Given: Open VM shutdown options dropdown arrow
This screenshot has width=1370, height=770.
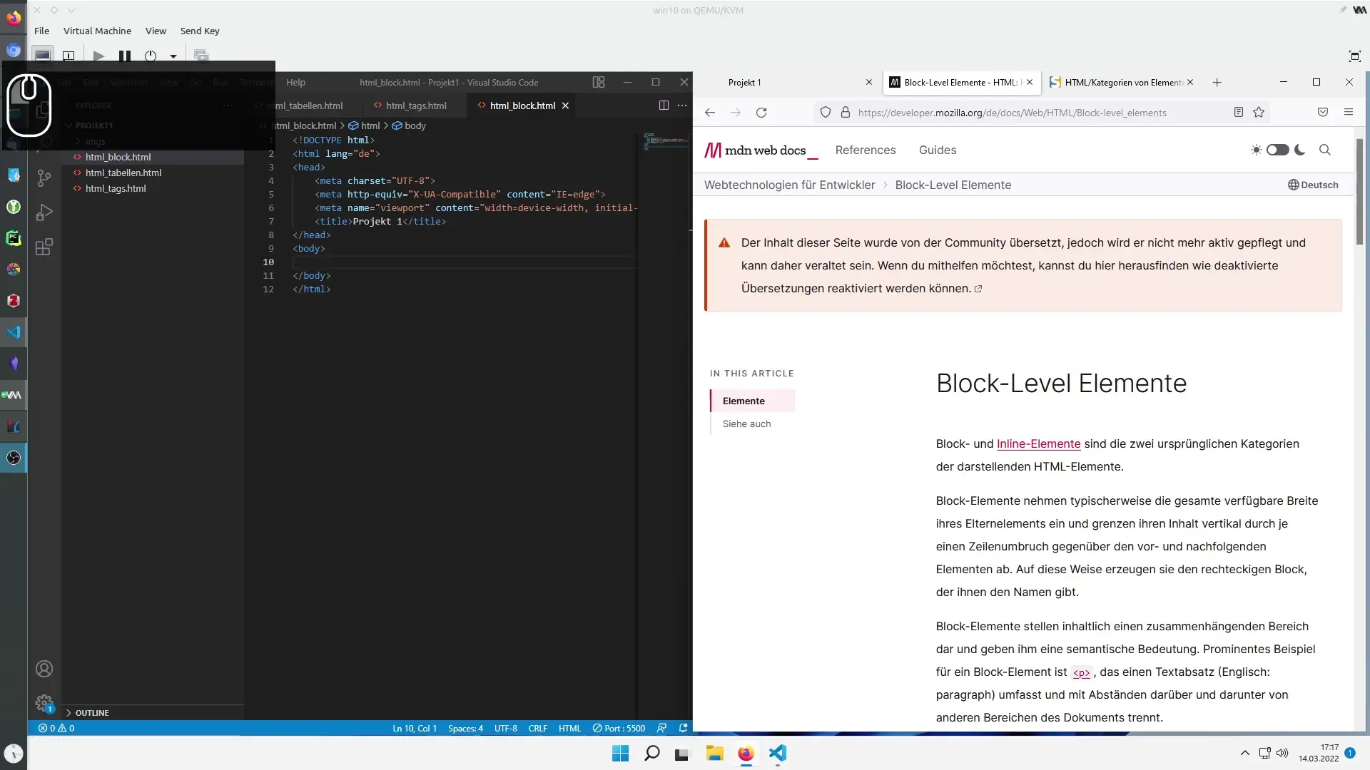Looking at the screenshot, I should point(173,56).
